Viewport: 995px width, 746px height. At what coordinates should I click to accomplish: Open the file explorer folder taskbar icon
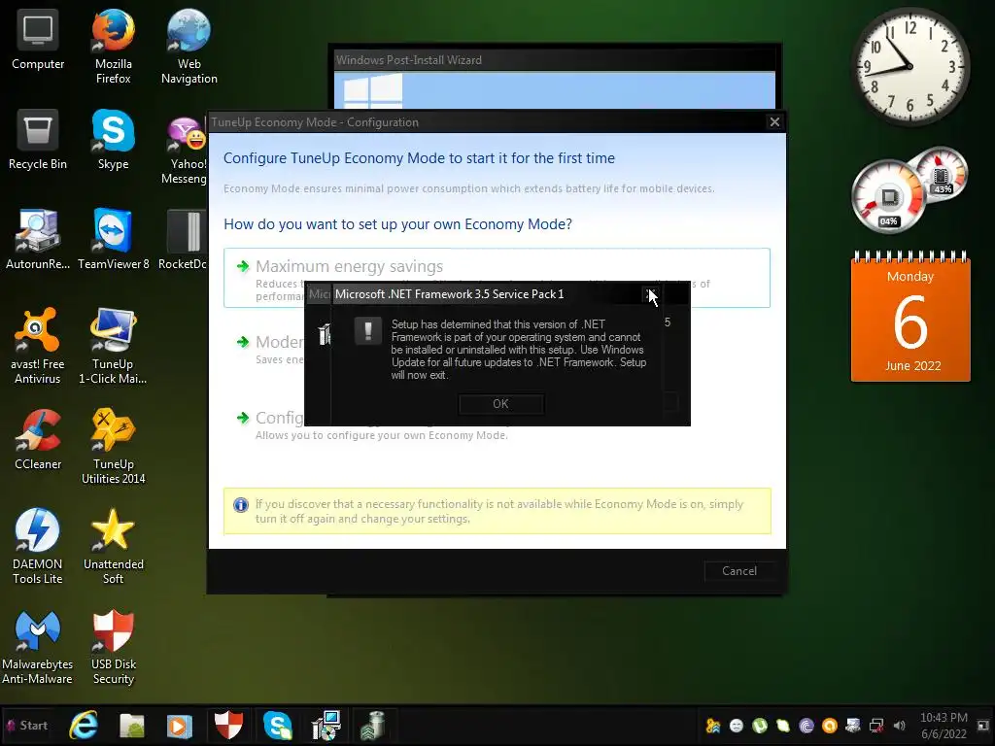132,725
